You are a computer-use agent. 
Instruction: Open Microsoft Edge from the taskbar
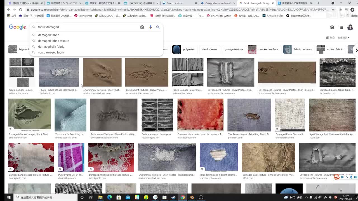coord(110,197)
